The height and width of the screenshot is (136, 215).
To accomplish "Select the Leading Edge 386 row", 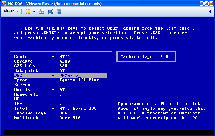I will click(61, 113).
